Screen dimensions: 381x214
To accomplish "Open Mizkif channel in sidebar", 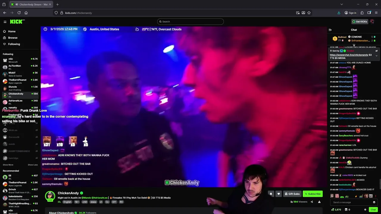I will [20, 74].
